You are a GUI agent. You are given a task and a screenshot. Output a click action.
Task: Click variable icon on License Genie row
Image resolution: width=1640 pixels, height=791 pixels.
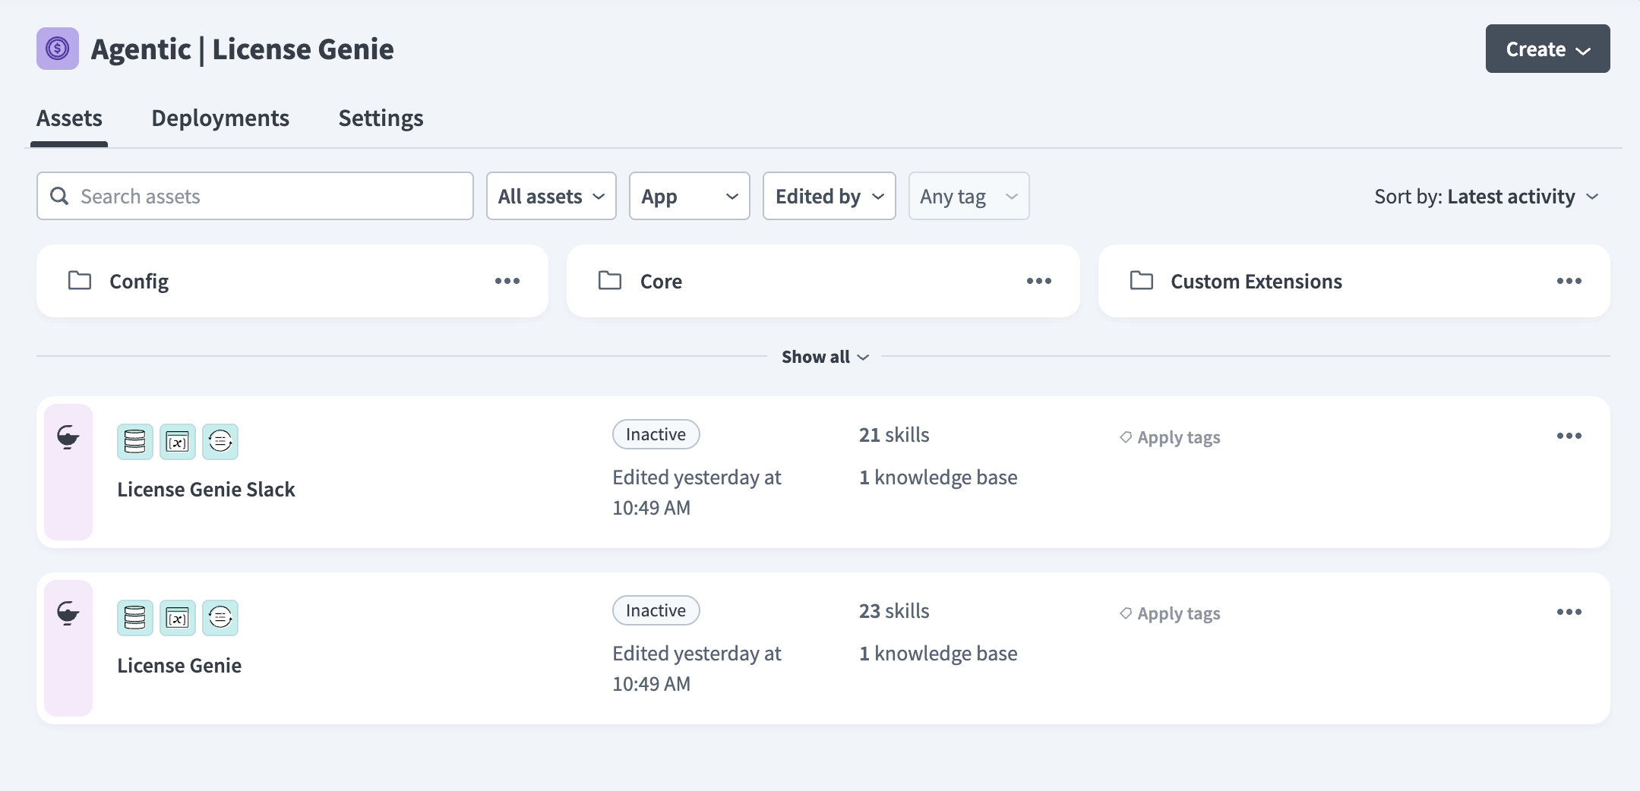[x=178, y=618]
